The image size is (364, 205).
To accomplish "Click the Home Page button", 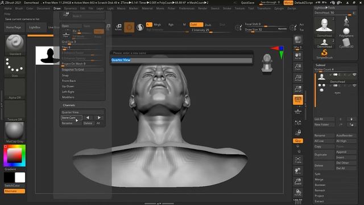I will click(x=14, y=27).
